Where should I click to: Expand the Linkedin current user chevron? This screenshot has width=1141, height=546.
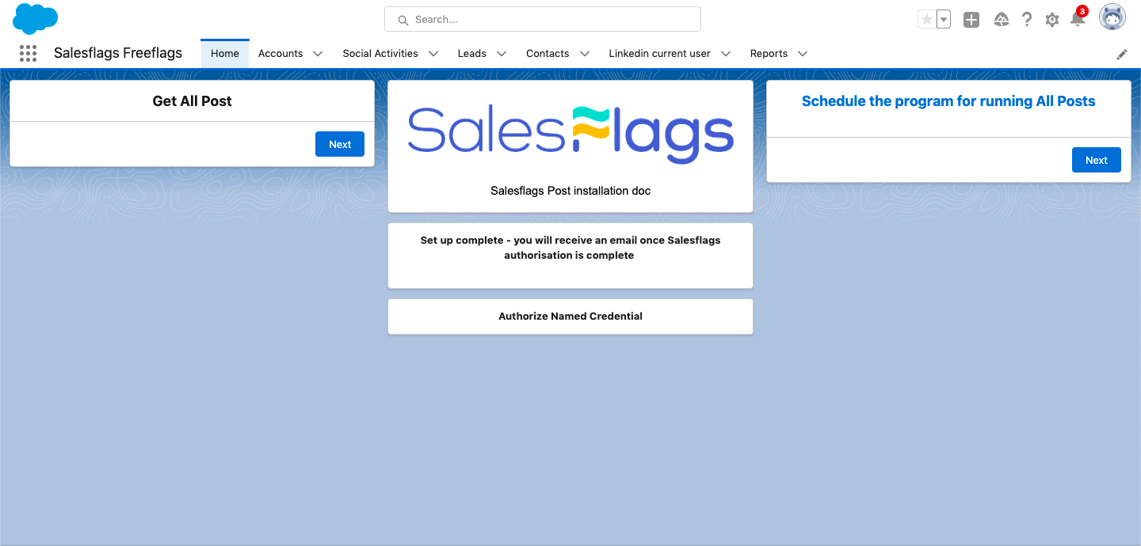pyautogui.click(x=726, y=54)
